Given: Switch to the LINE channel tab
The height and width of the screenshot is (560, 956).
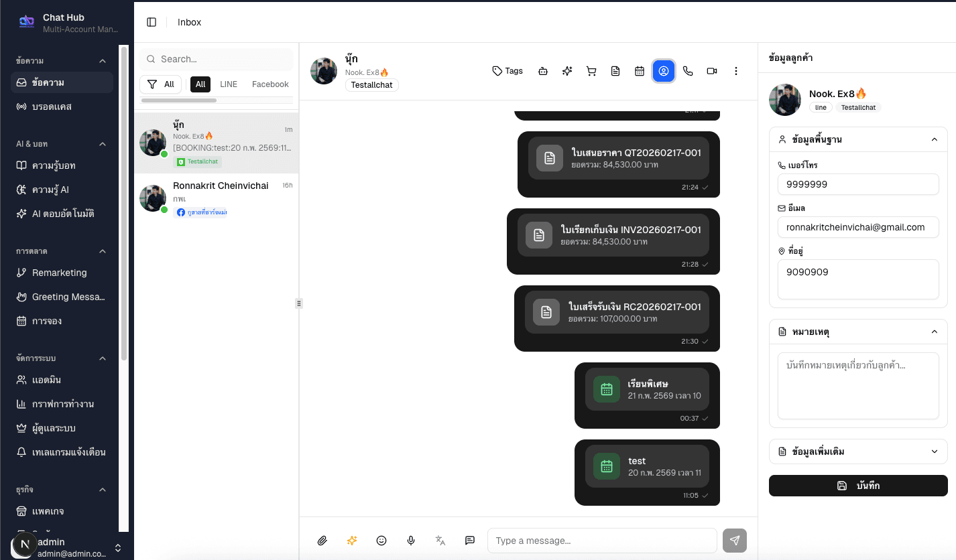Looking at the screenshot, I should 229,84.
